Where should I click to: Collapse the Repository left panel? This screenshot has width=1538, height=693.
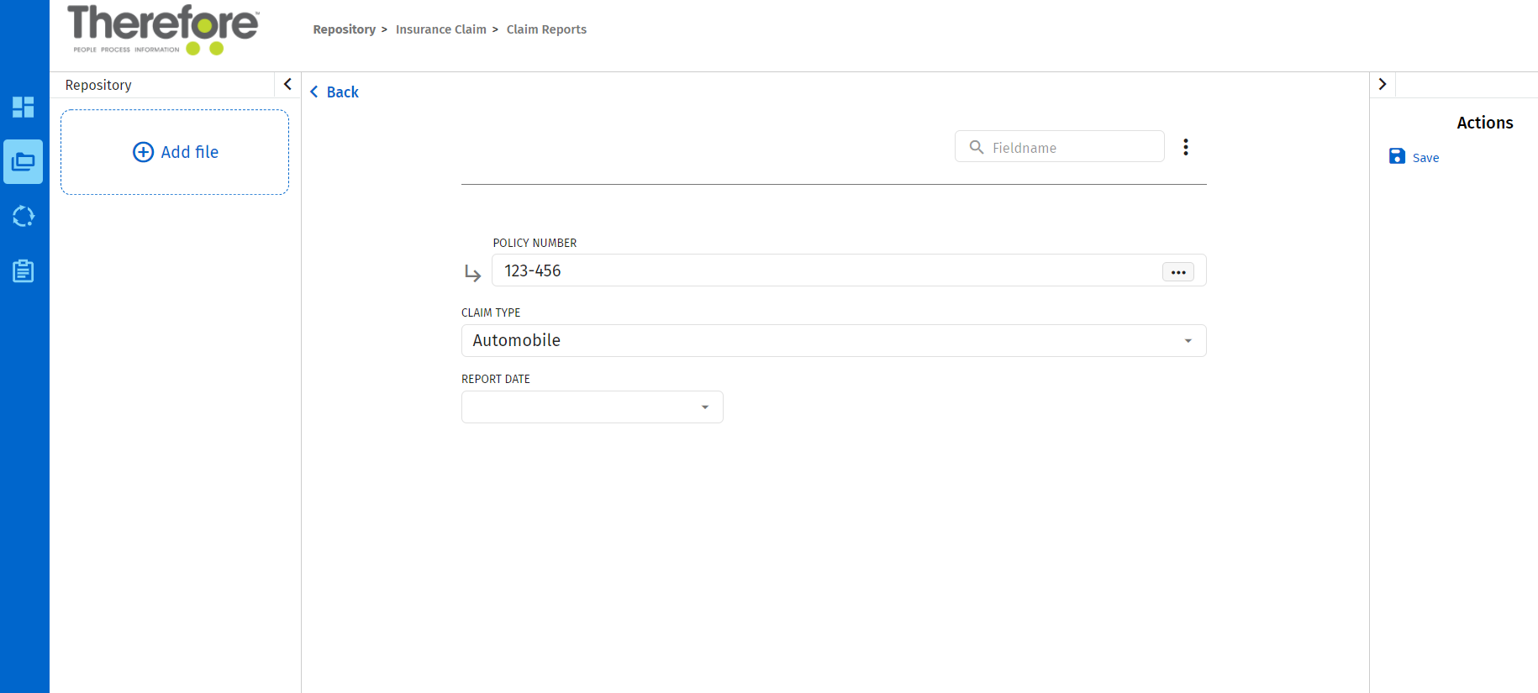[287, 84]
